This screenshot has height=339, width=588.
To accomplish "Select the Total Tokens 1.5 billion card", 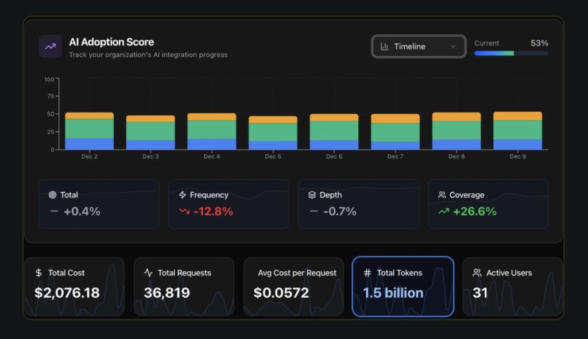I will click(x=403, y=286).
